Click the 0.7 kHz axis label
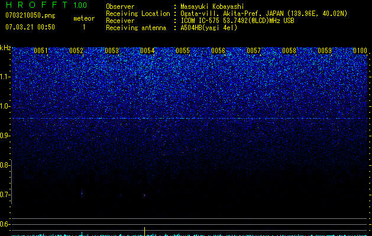372x236 pixels. (5, 195)
